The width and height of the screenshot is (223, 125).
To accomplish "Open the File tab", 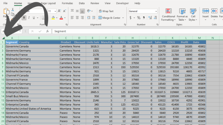I will 5,3.
